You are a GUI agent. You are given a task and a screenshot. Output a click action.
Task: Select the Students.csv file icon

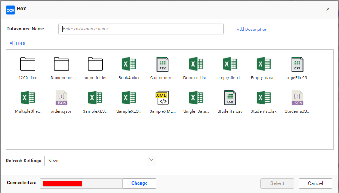coord(230,98)
